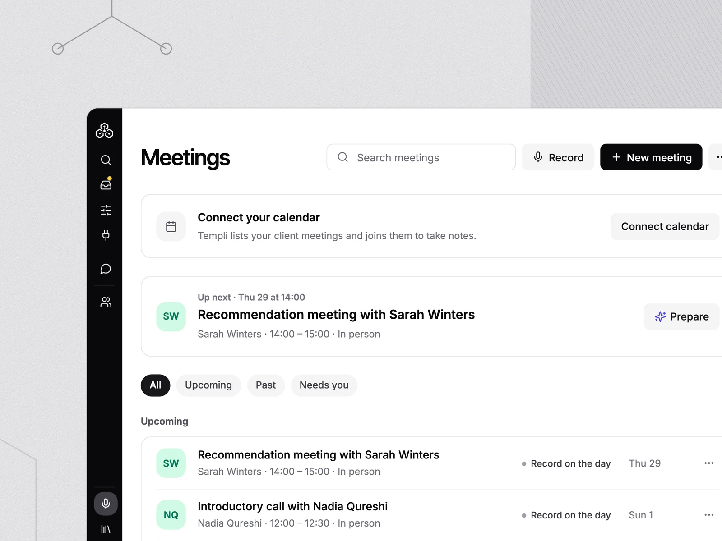Open Introductory call with Nadia Qureshi

(x=292, y=507)
